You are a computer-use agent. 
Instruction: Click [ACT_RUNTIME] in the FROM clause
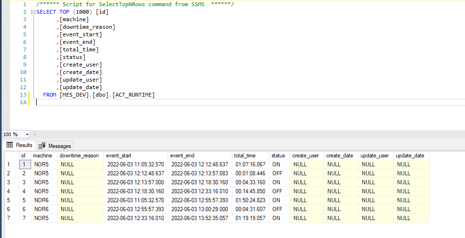click(x=133, y=95)
